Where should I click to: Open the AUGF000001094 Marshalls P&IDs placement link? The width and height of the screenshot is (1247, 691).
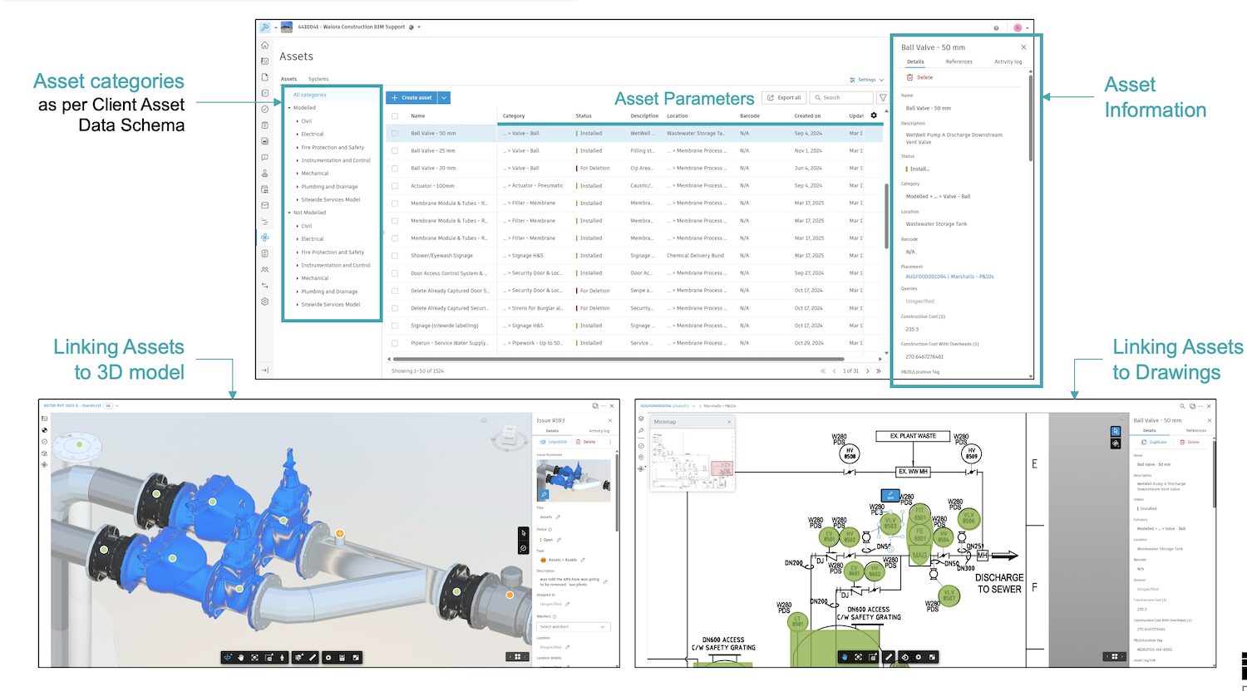point(949,277)
